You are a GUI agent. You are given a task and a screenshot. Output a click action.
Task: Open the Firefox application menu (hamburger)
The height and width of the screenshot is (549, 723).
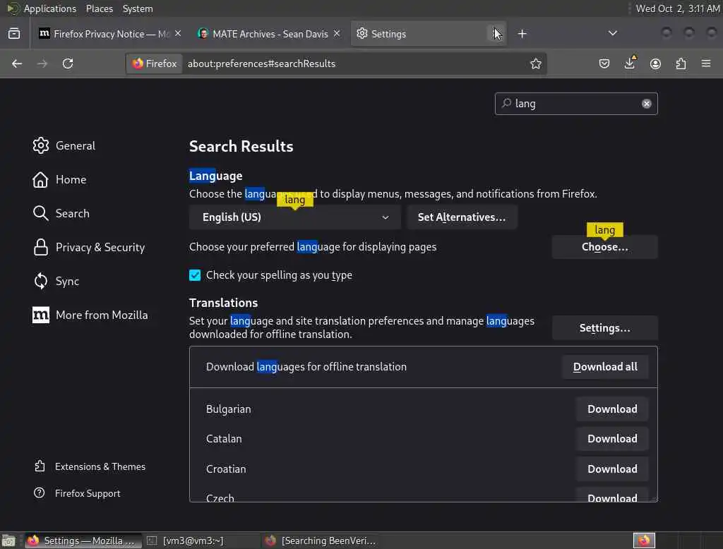click(706, 64)
